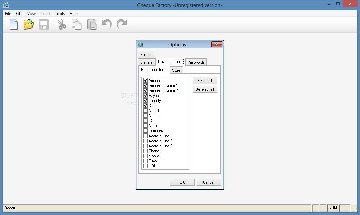Click the Cheque Factory app icon in title bar

[x=6, y=5]
